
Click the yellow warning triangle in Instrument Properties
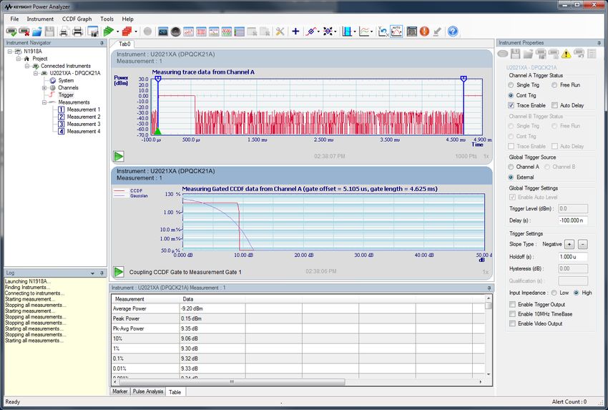(x=566, y=54)
